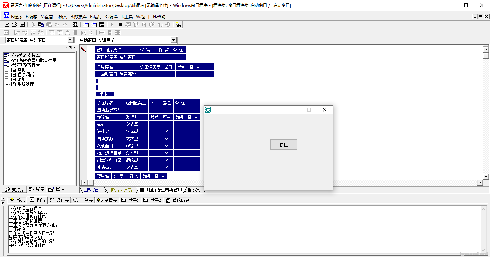Click the 按钮 button in the running window
Image resolution: width=490 pixels, height=258 pixels.
click(283, 144)
